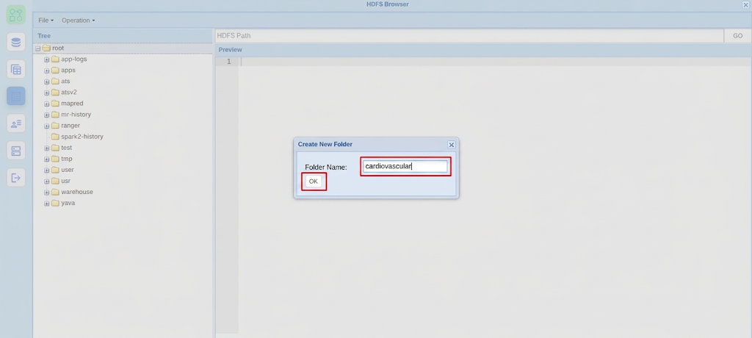
Task: Open the user list sidebar icon
Action: [x=16, y=124]
